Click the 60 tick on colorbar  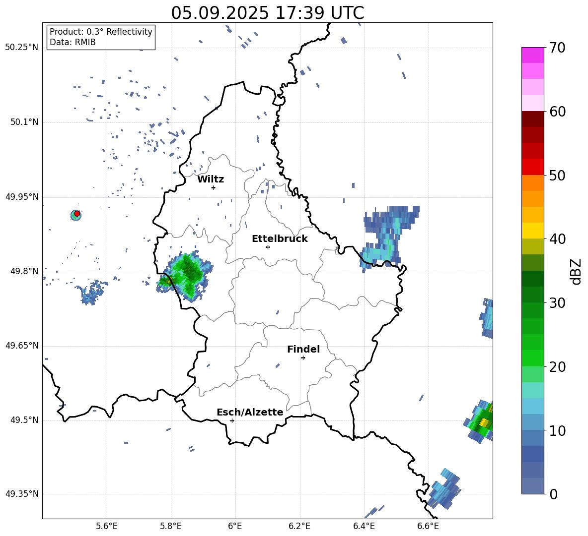[557, 112]
